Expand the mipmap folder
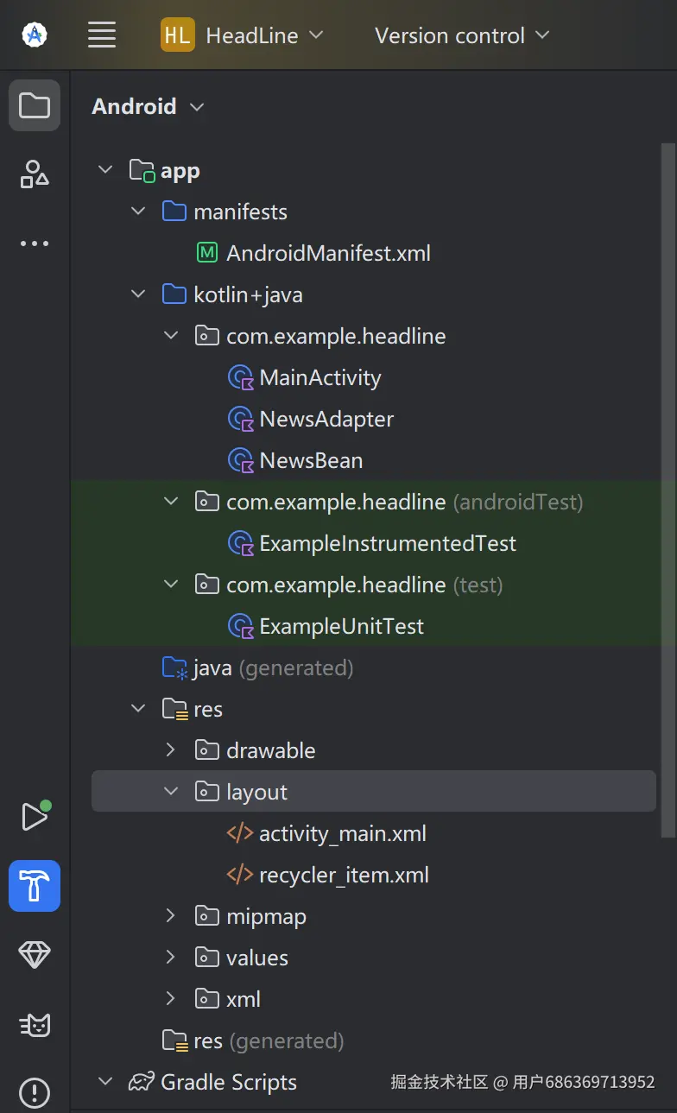 pyautogui.click(x=171, y=916)
